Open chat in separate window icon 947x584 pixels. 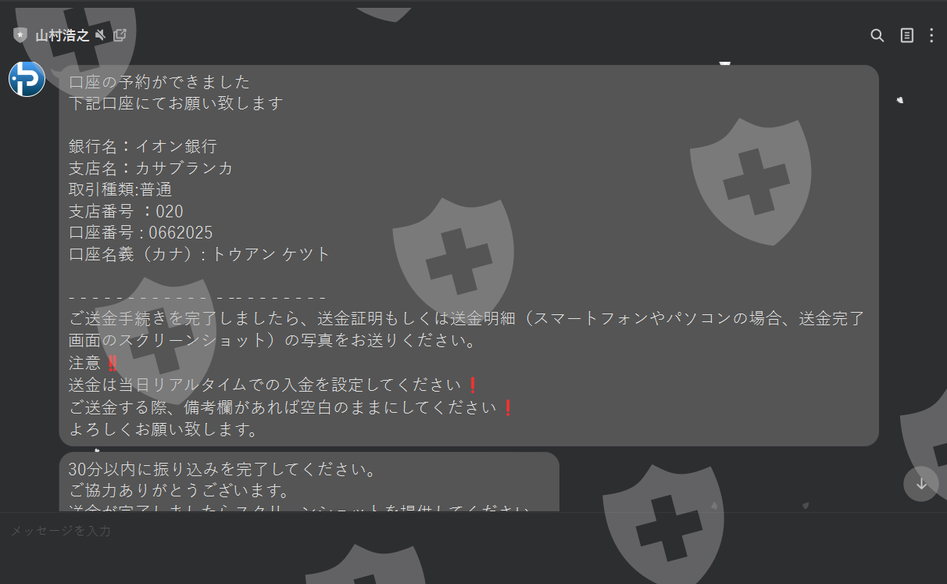(120, 35)
